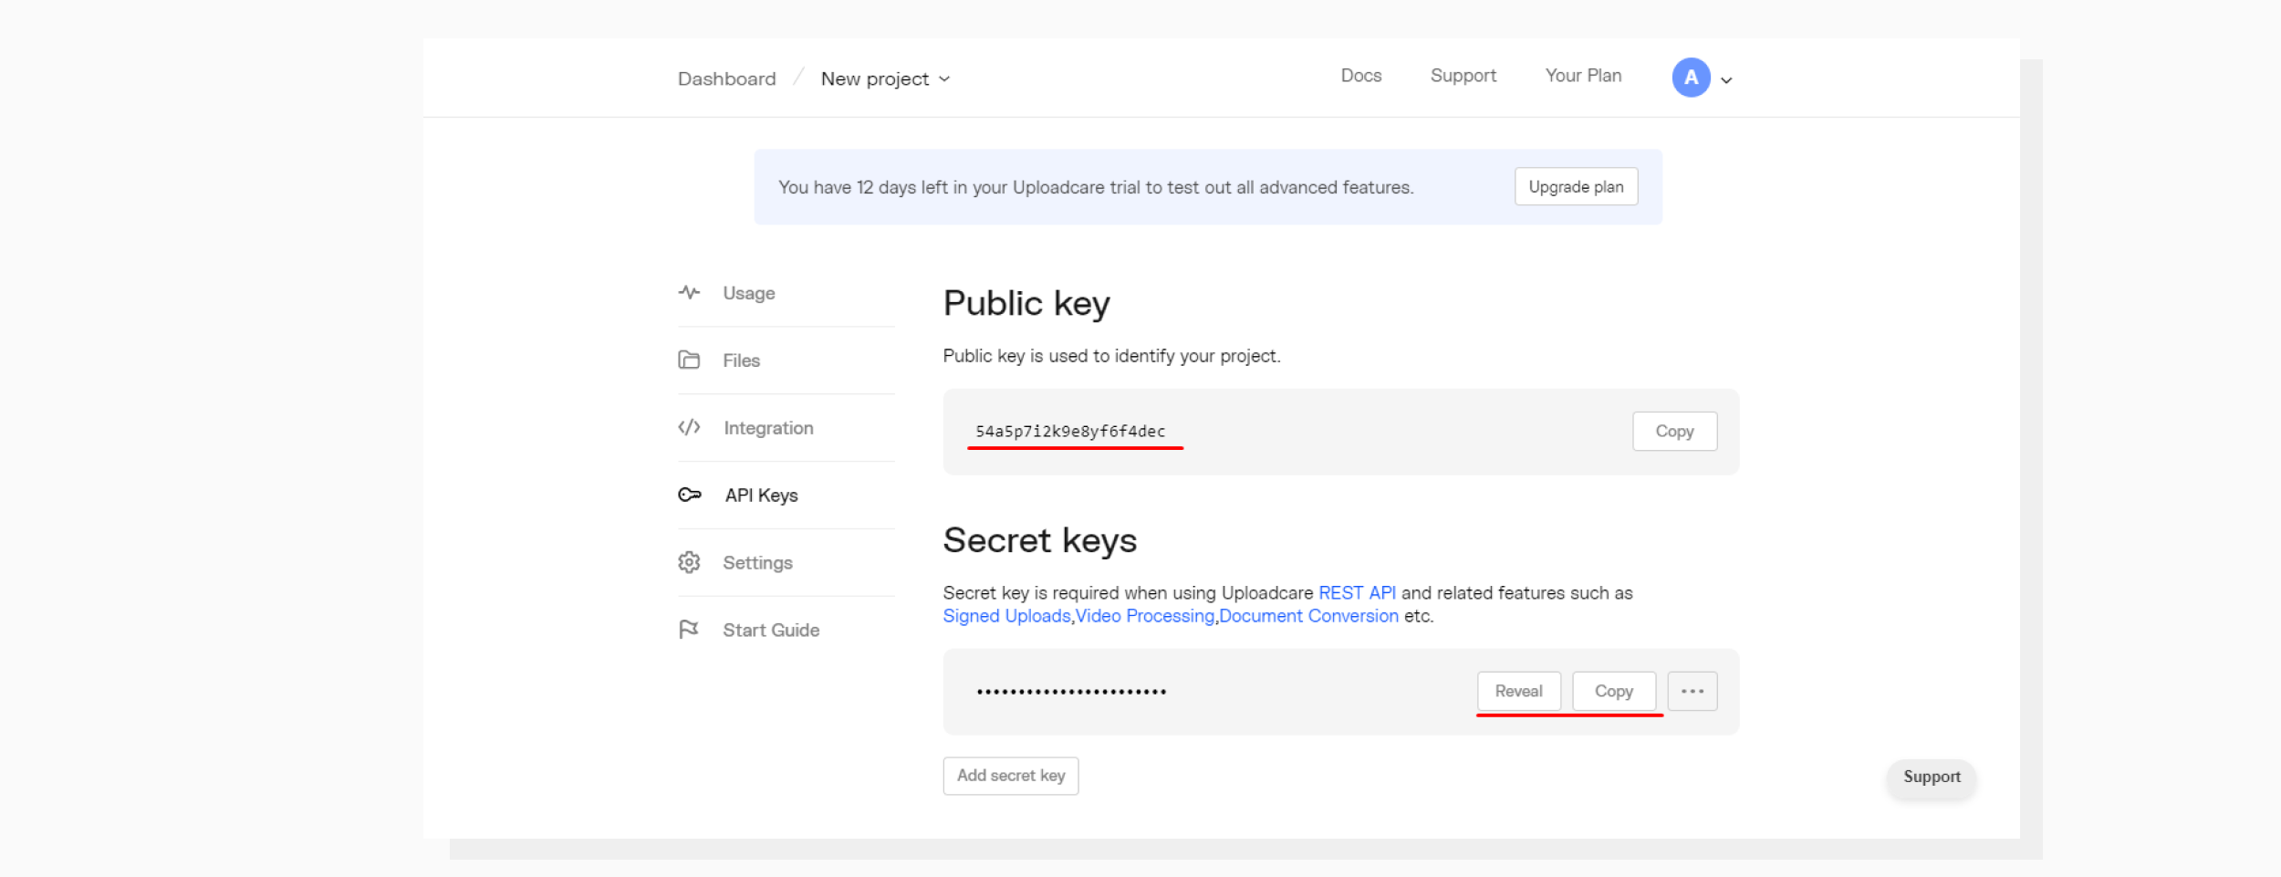This screenshot has height=877, width=2281.
Task: Reveal the hidden secret key
Action: [1519, 691]
